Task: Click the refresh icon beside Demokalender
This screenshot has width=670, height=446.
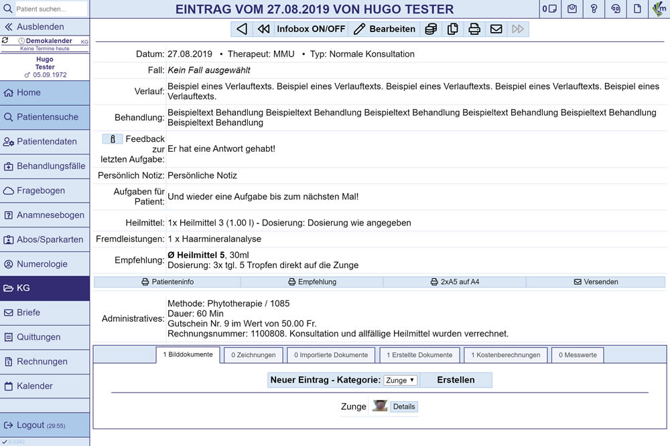Action: [x=5, y=41]
